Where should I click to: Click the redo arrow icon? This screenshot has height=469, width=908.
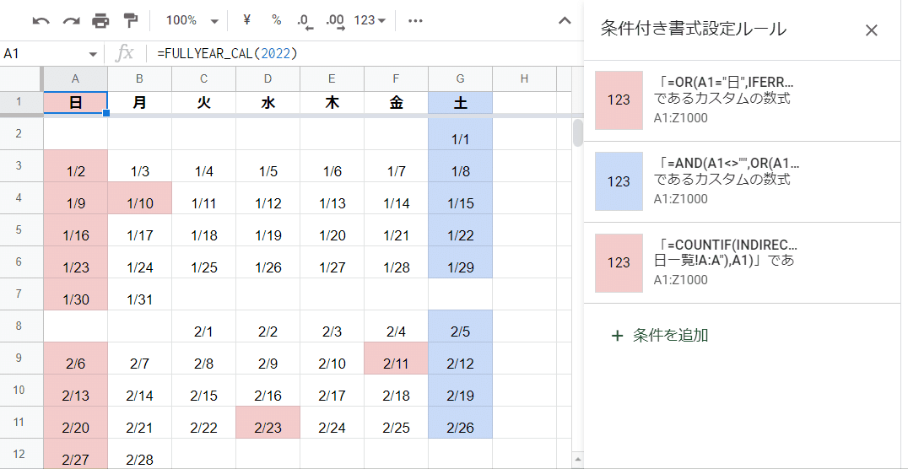point(71,20)
